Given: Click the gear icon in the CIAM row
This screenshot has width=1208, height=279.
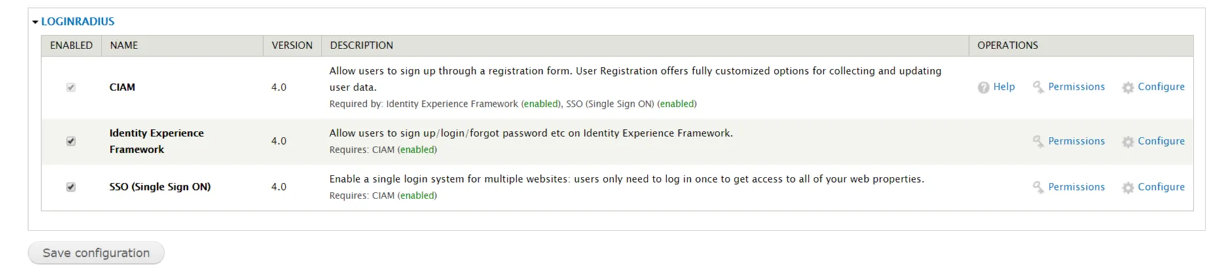Looking at the screenshot, I should 1127,88.
